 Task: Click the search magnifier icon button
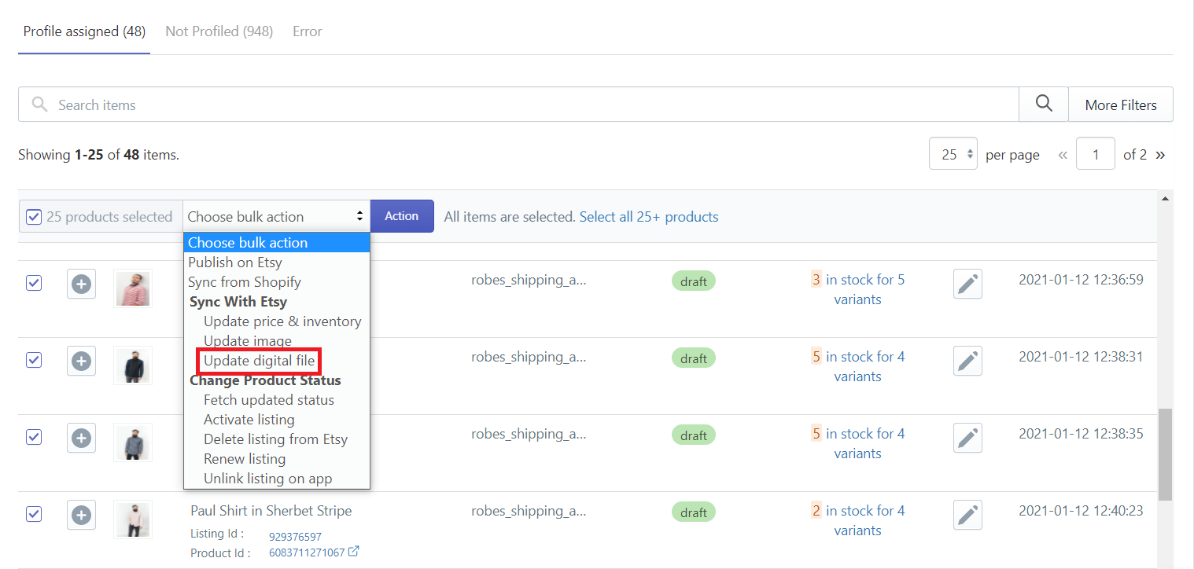pyautogui.click(x=1043, y=105)
